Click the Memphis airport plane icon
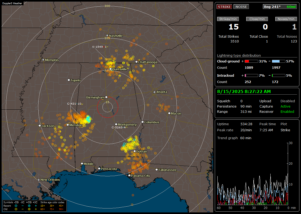This screenshot has height=214, width=301. pos(43,60)
